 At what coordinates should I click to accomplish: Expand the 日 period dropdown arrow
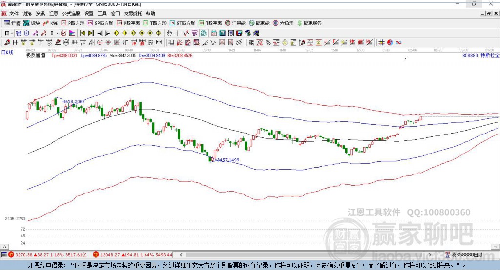[x=12, y=33]
